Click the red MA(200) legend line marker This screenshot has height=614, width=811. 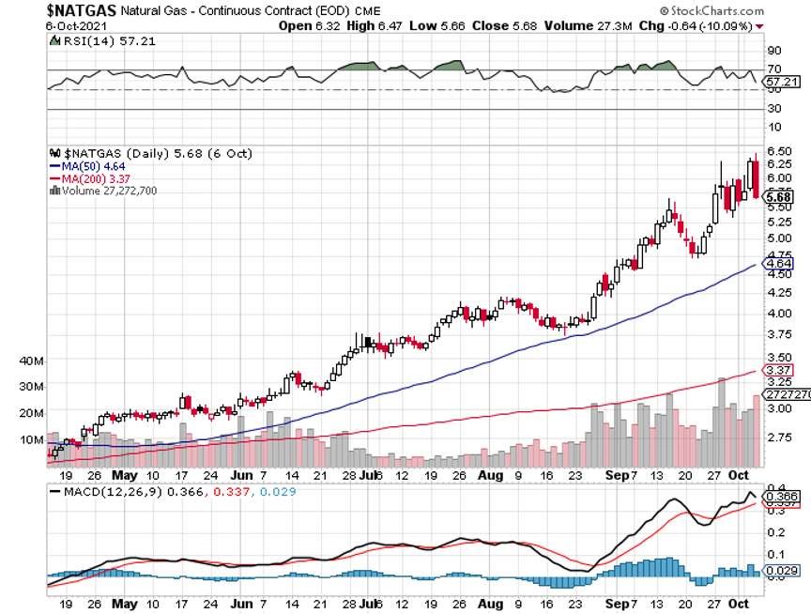53,178
